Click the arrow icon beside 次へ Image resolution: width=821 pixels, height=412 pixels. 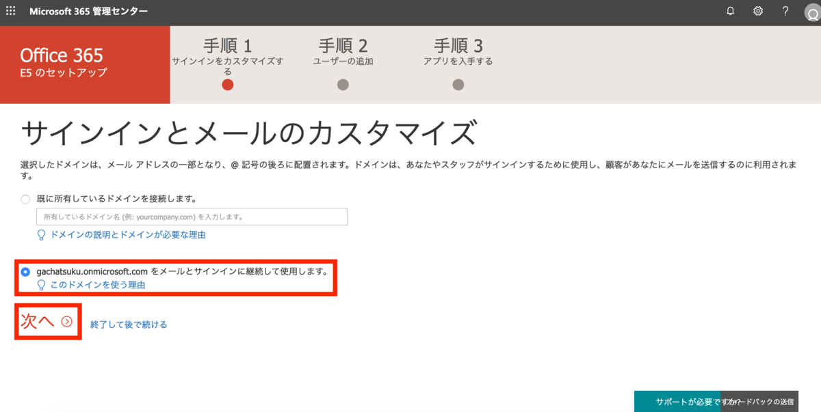pyautogui.click(x=66, y=322)
